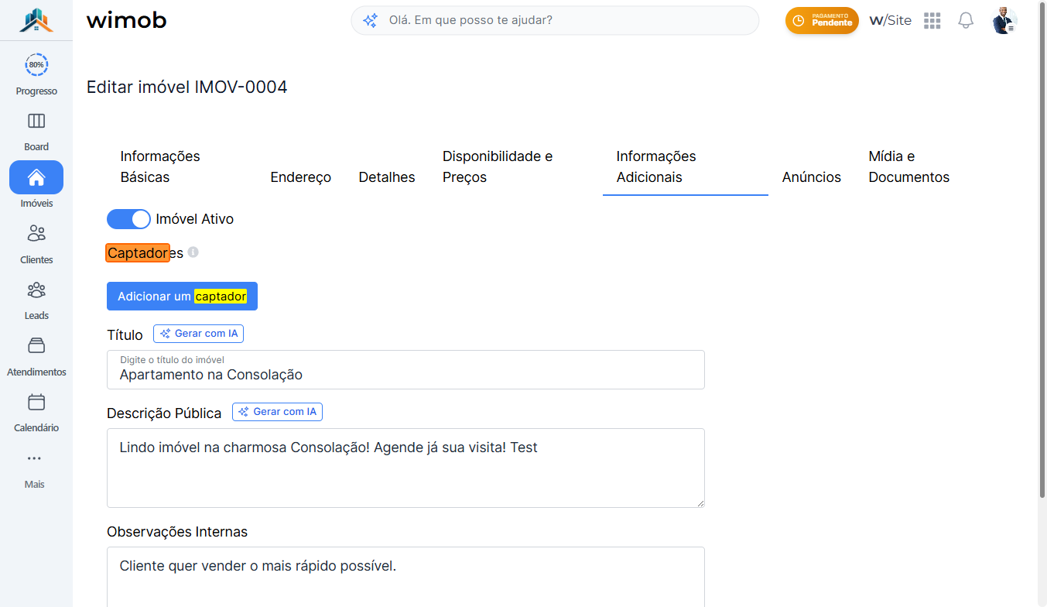Open the notifications bell
This screenshot has width=1047, height=607.
tap(966, 21)
